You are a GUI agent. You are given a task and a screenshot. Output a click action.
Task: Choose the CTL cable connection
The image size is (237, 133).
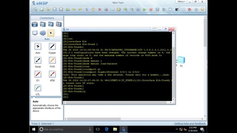38,88
